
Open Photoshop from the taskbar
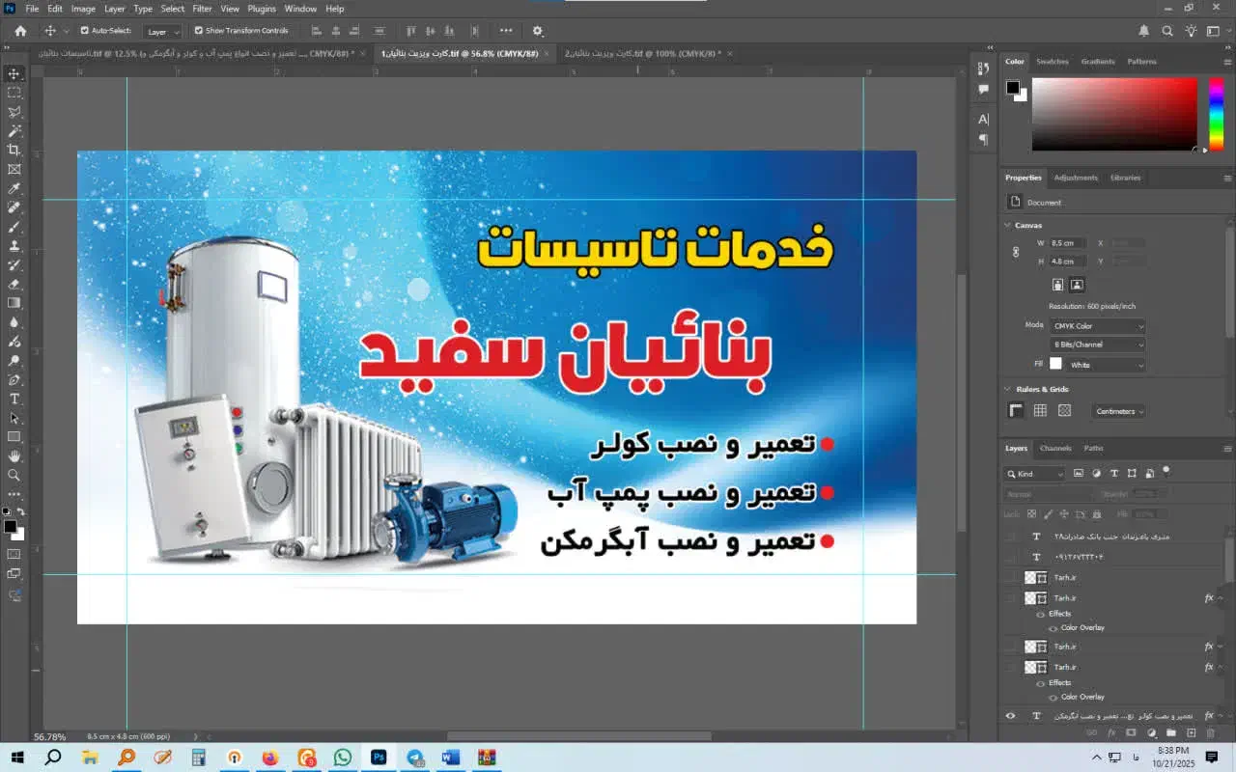pyautogui.click(x=379, y=758)
